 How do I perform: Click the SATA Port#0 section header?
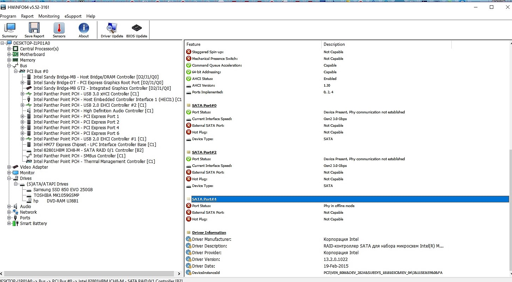pos(204,105)
